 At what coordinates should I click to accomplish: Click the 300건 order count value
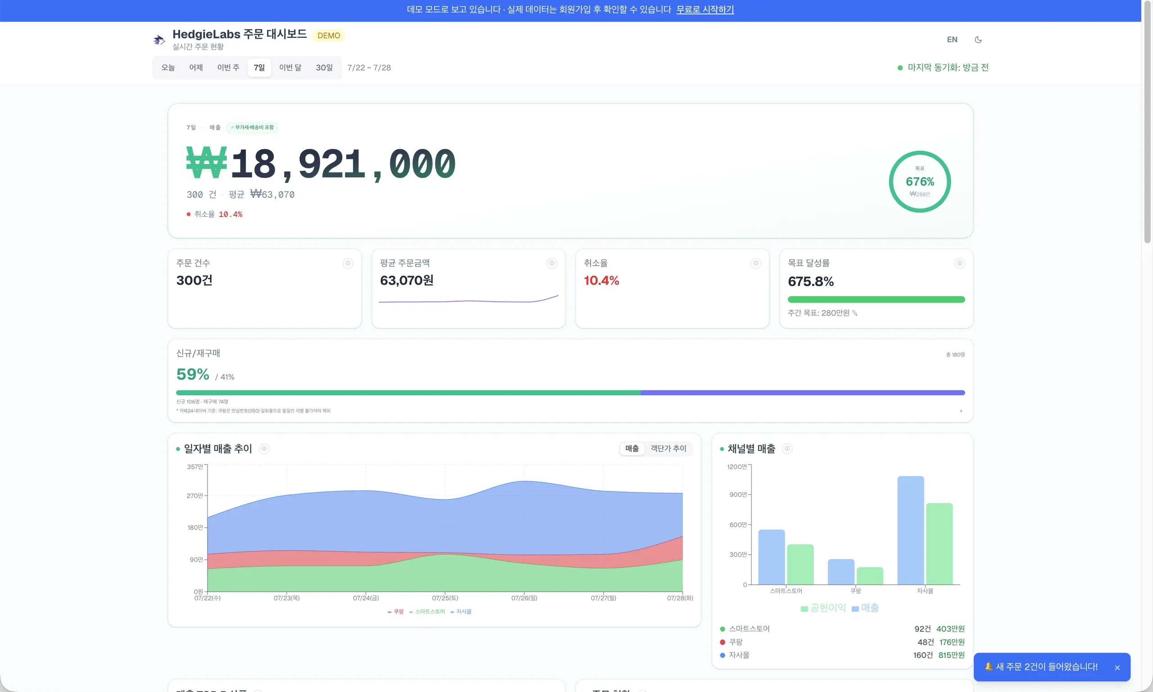click(194, 280)
